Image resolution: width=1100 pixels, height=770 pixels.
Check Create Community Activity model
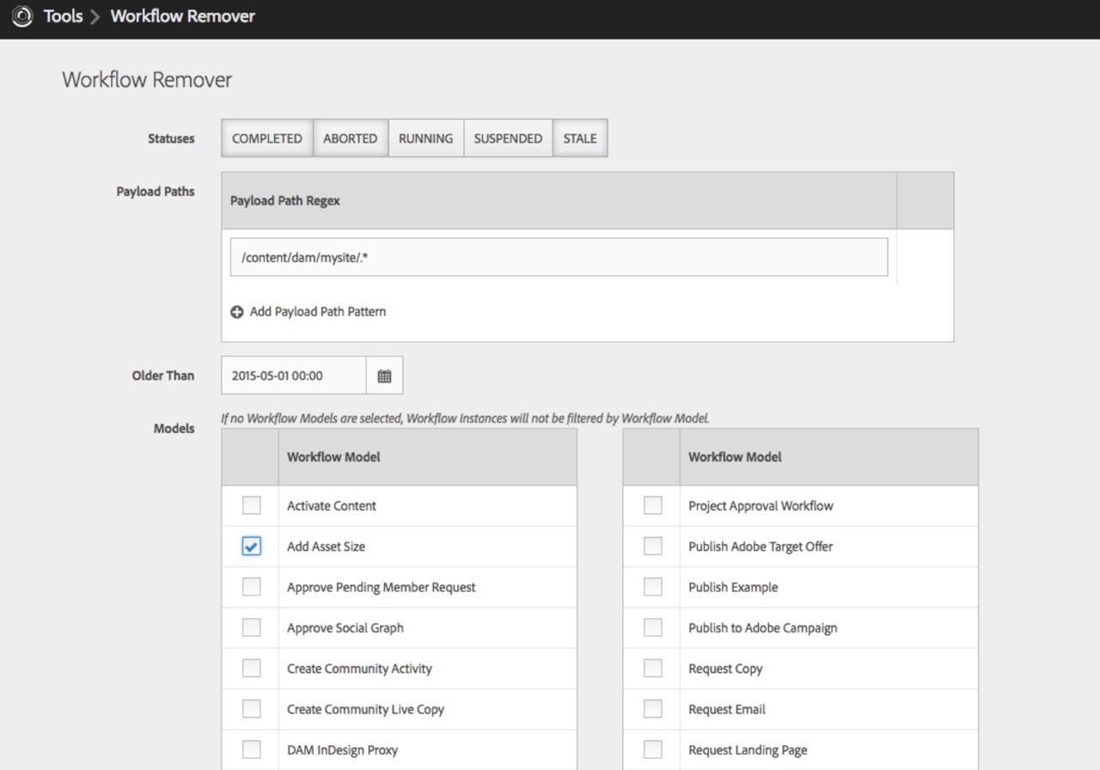pyautogui.click(x=251, y=668)
